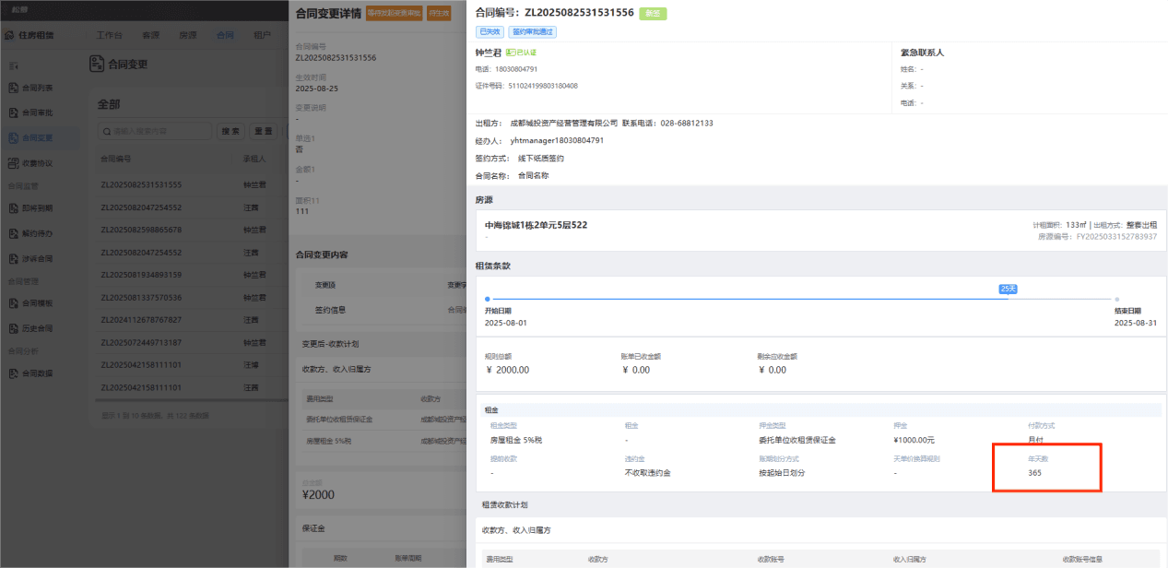Screen dimensions: 1168x568
Task: Click the 年天数 value 365
Action: [x=1035, y=473]
